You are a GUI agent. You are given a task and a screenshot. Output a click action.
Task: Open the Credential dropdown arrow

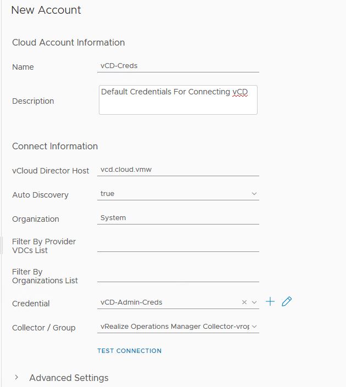(x=254, y=302)
